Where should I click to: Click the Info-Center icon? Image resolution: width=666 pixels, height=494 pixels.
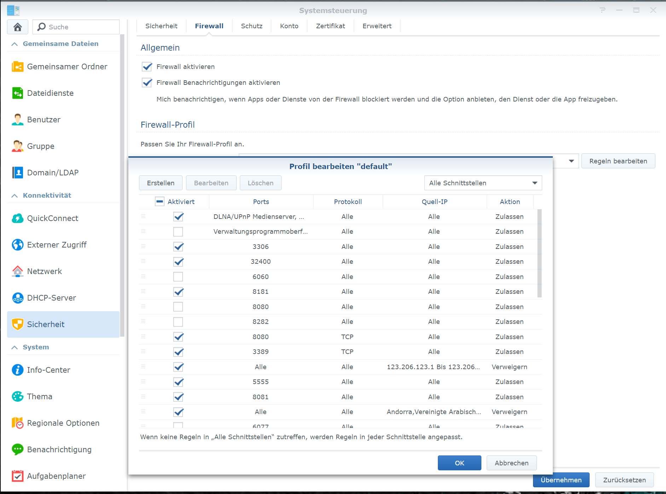pyautogui.click(x=17, y=370)
